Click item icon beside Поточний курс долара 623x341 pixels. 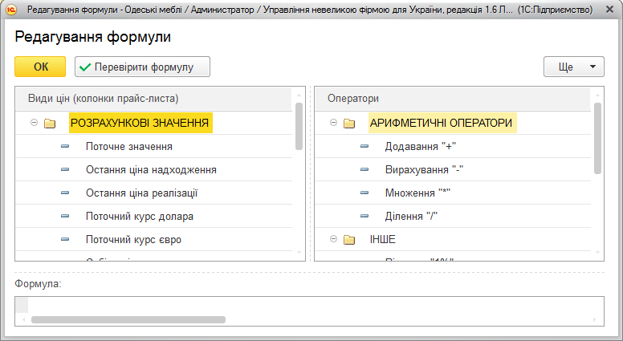(x=65, y=216)
